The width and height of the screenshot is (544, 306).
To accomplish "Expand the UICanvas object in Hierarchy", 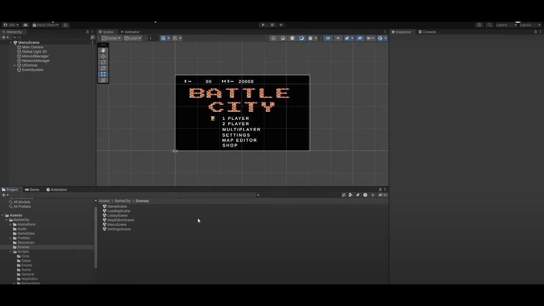I will (x=15, y=65).
